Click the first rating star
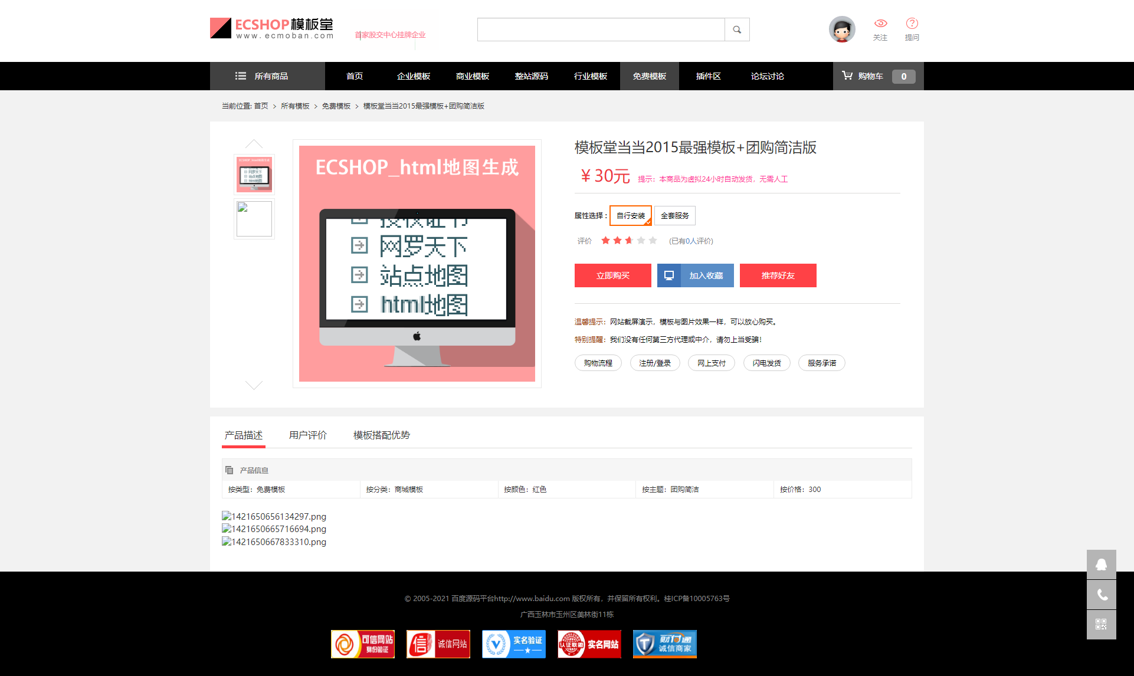Viewport: 1134px width, 676px height. [x=605, y=240]
